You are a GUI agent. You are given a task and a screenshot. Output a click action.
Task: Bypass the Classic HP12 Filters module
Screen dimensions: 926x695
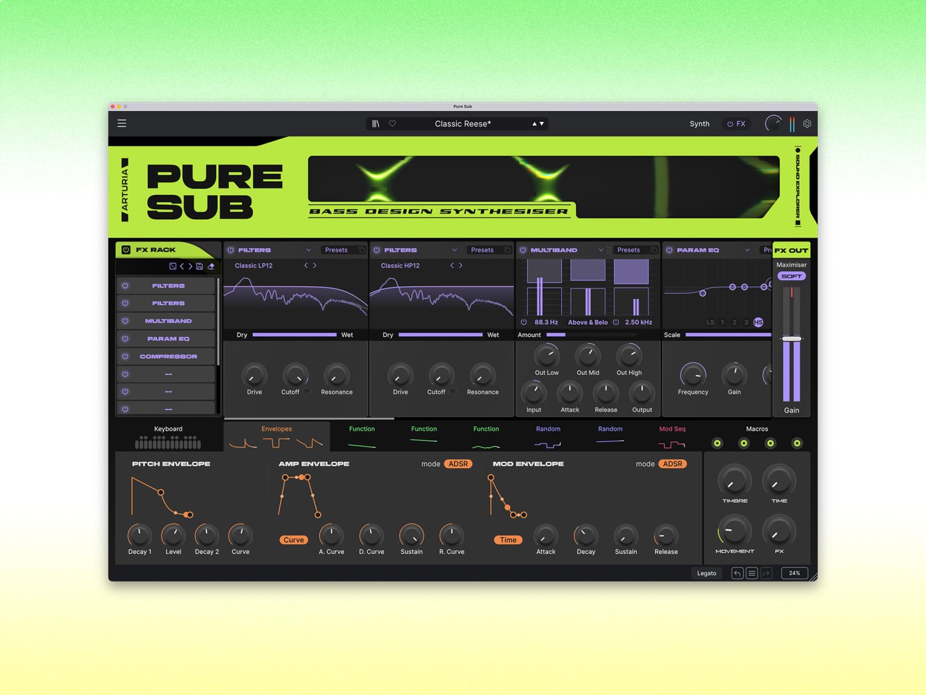(377, 250)
